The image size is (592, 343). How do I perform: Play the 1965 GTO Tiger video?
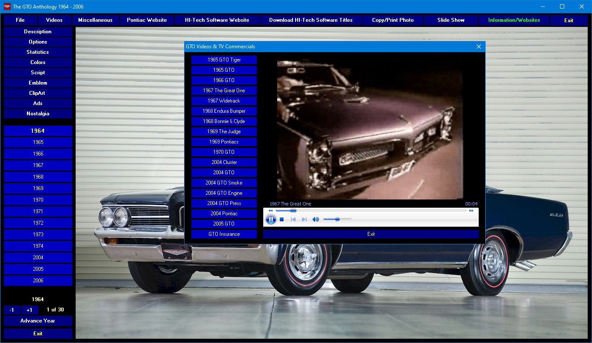224,60
